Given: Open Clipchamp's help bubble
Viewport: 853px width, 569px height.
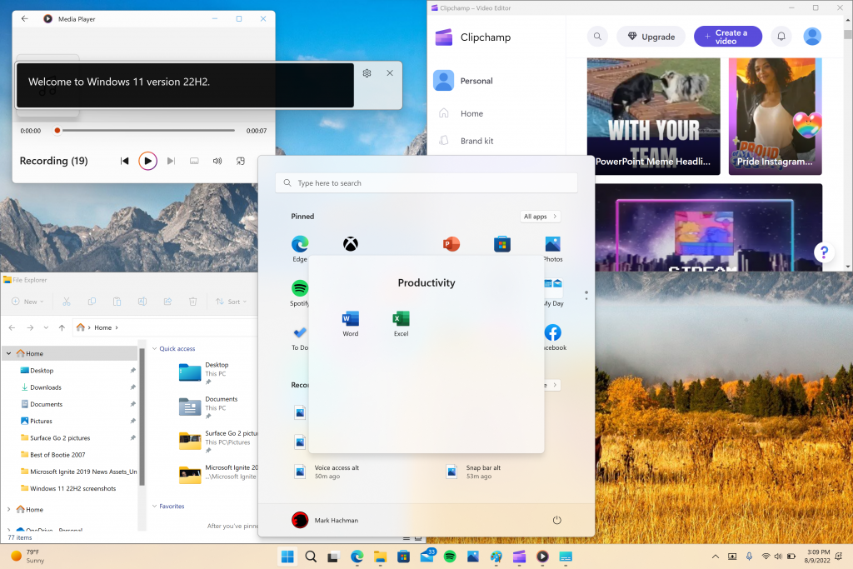Looking at the screenshot, I should (x=824, y=252).
